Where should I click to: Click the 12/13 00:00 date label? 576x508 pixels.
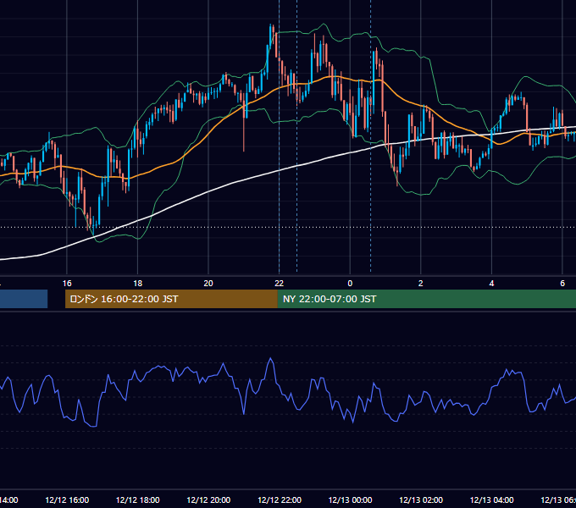[x=350, y=500]
